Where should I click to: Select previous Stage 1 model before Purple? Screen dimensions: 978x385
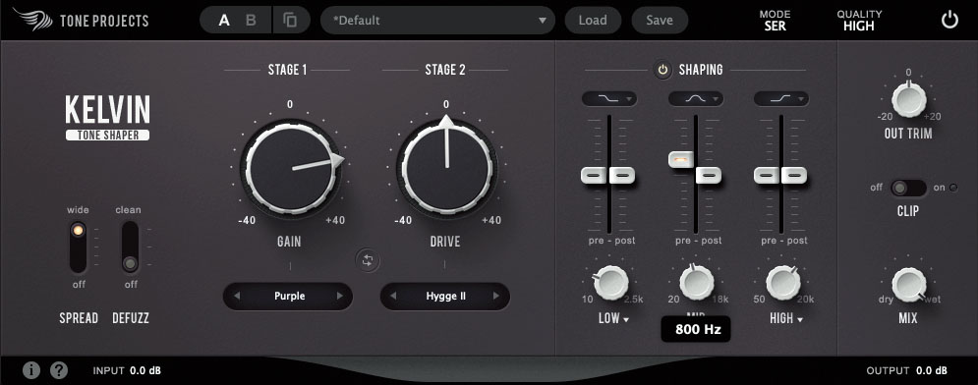pyautogui.click(x=237, y=296)
